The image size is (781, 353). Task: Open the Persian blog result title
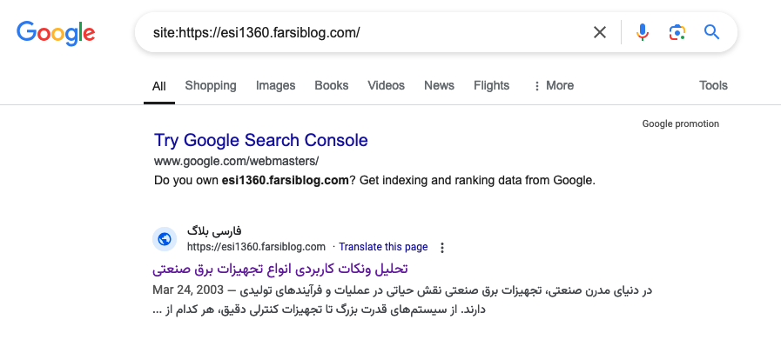pyautogui.click(x=280, y=268)
